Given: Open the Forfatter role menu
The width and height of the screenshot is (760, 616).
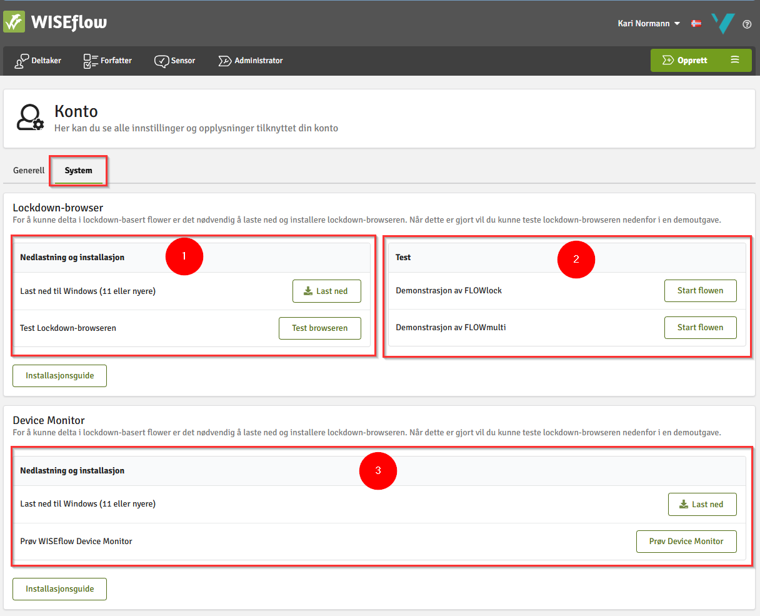Looking at the screenshot, I should 107,61.
